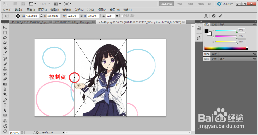Select the 基本功能 workspace button
The width and height of the screenshot is (258, 135).
click(x=166, y=4)
